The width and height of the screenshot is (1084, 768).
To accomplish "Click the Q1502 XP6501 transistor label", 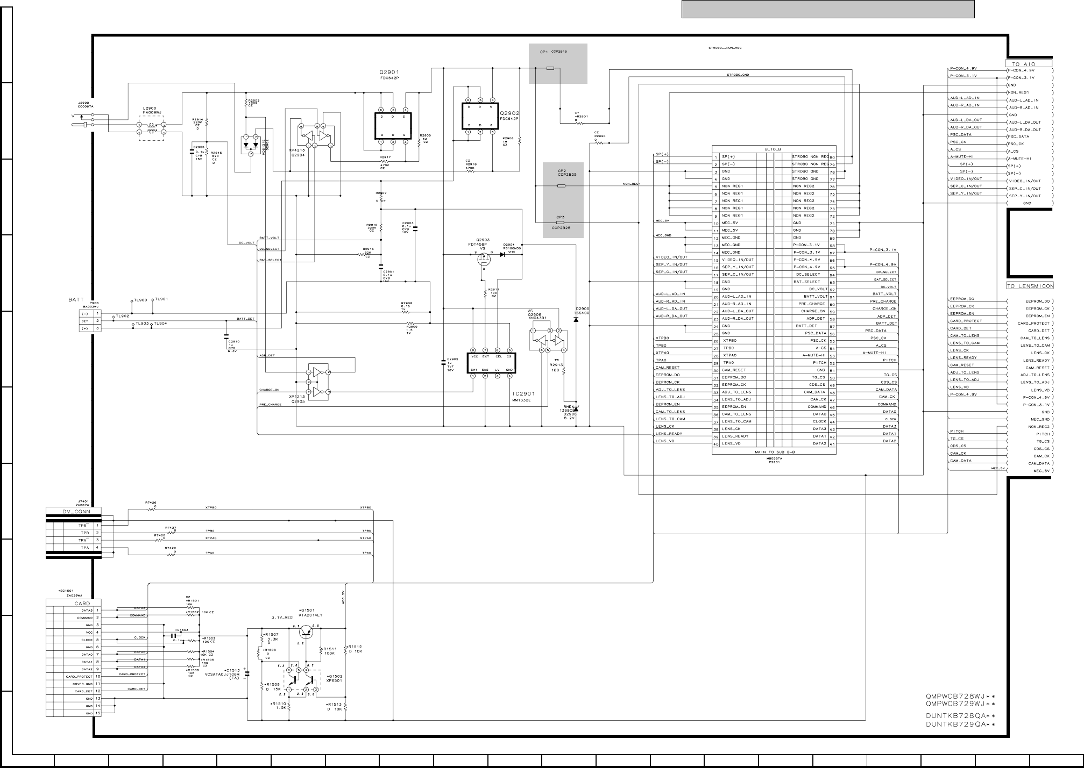I will (336, 678).
